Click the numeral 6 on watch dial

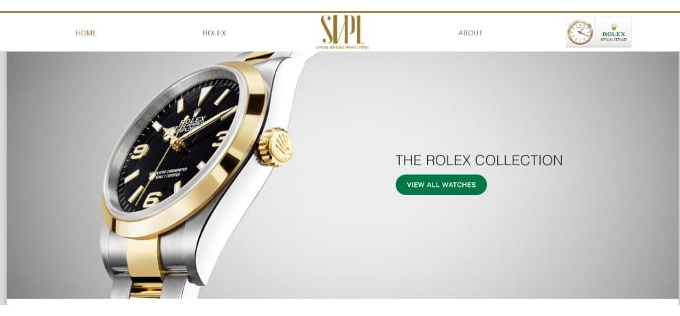pyautogui.click(x=152, y=199)
